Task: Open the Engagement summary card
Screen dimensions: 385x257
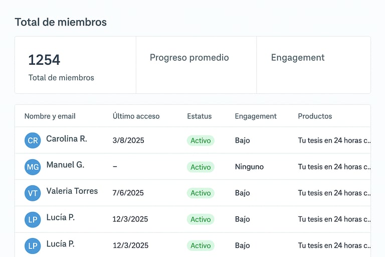Action: click(313, 65)
